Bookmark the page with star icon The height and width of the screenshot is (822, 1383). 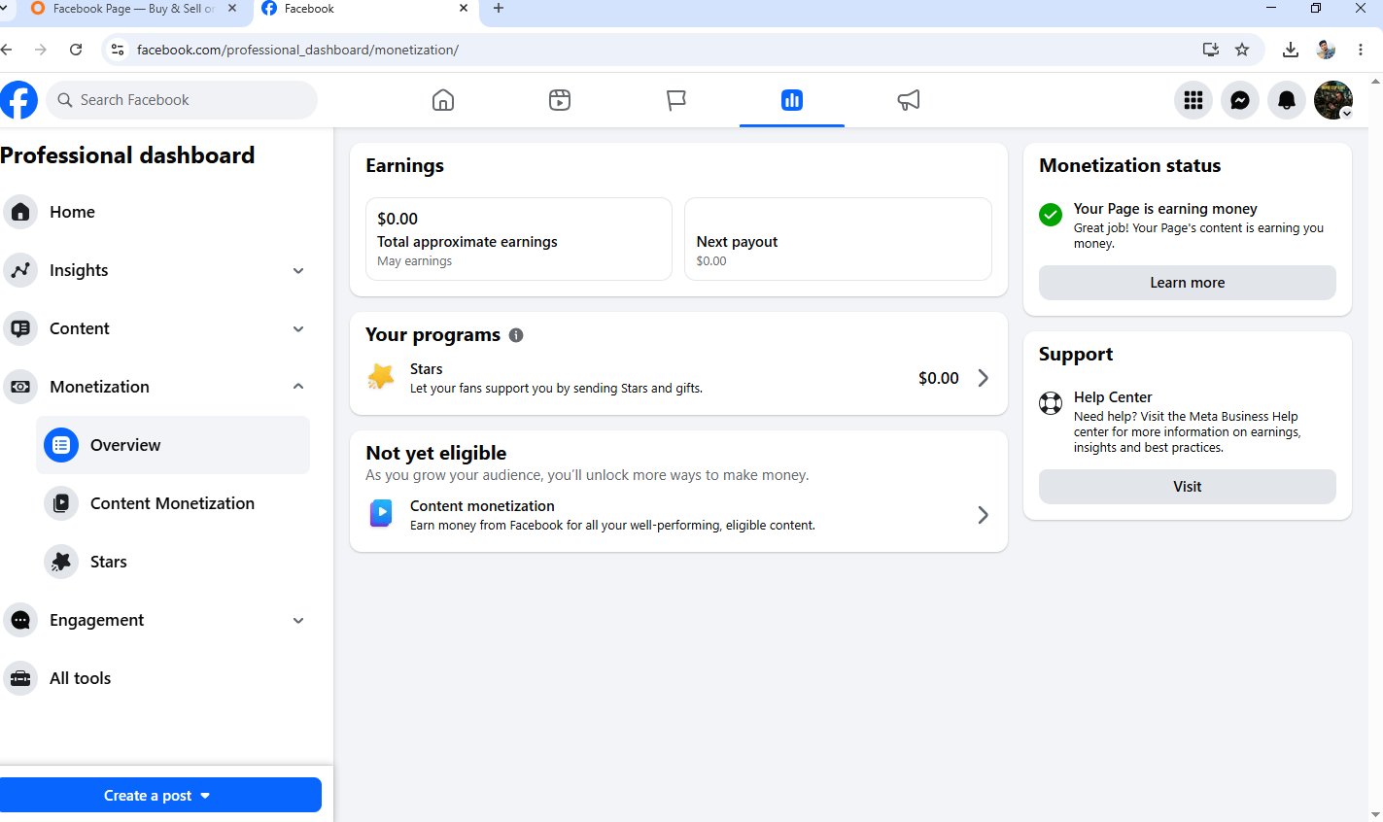tap(1242, 50)
